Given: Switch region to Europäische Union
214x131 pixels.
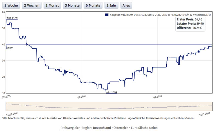Looking at the screenshot, I should [x=144, y=128].
